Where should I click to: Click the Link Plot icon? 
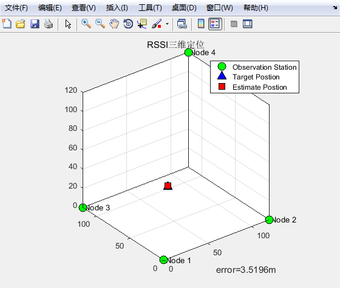pos(182,24)
